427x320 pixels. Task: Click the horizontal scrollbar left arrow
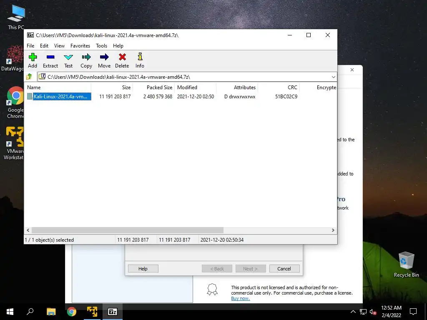point(28,230)
